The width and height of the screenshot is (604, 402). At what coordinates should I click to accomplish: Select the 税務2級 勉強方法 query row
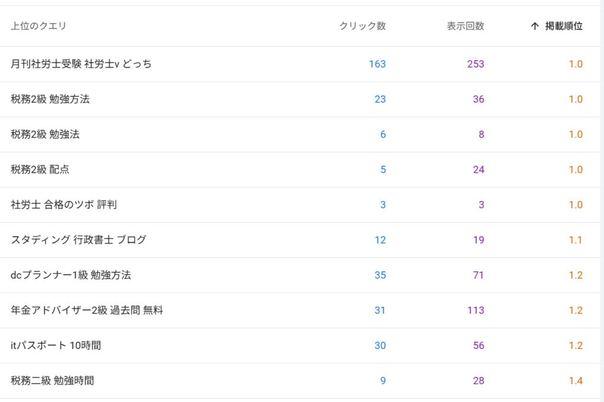click(50, 99)
